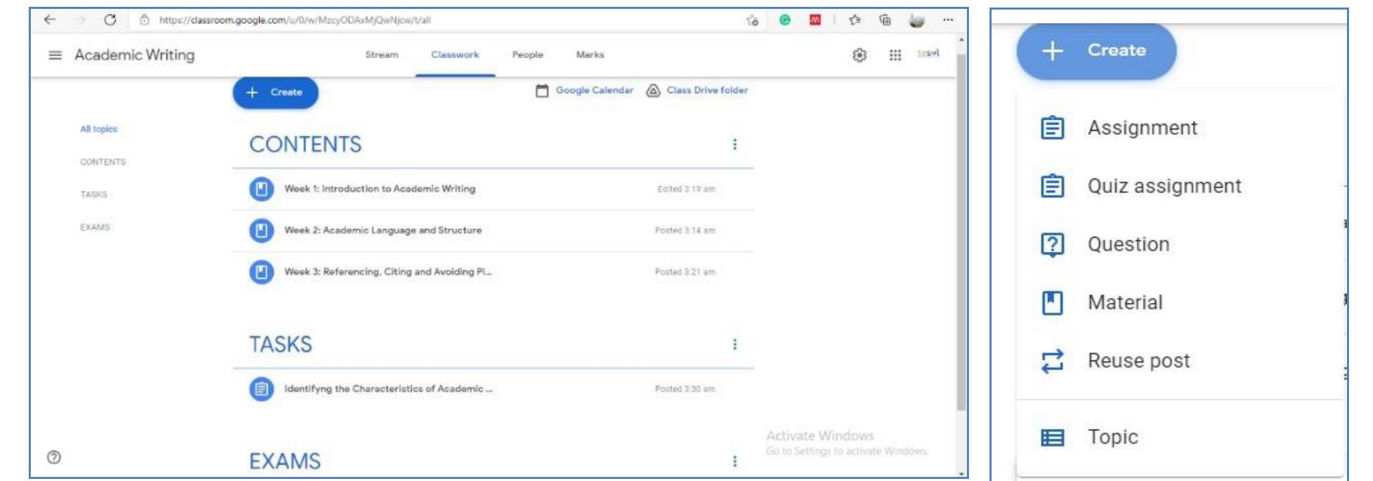1373x481 pixels.
Task: Open Week 2: Academic Language and Structure
Action: coord(383,231)
